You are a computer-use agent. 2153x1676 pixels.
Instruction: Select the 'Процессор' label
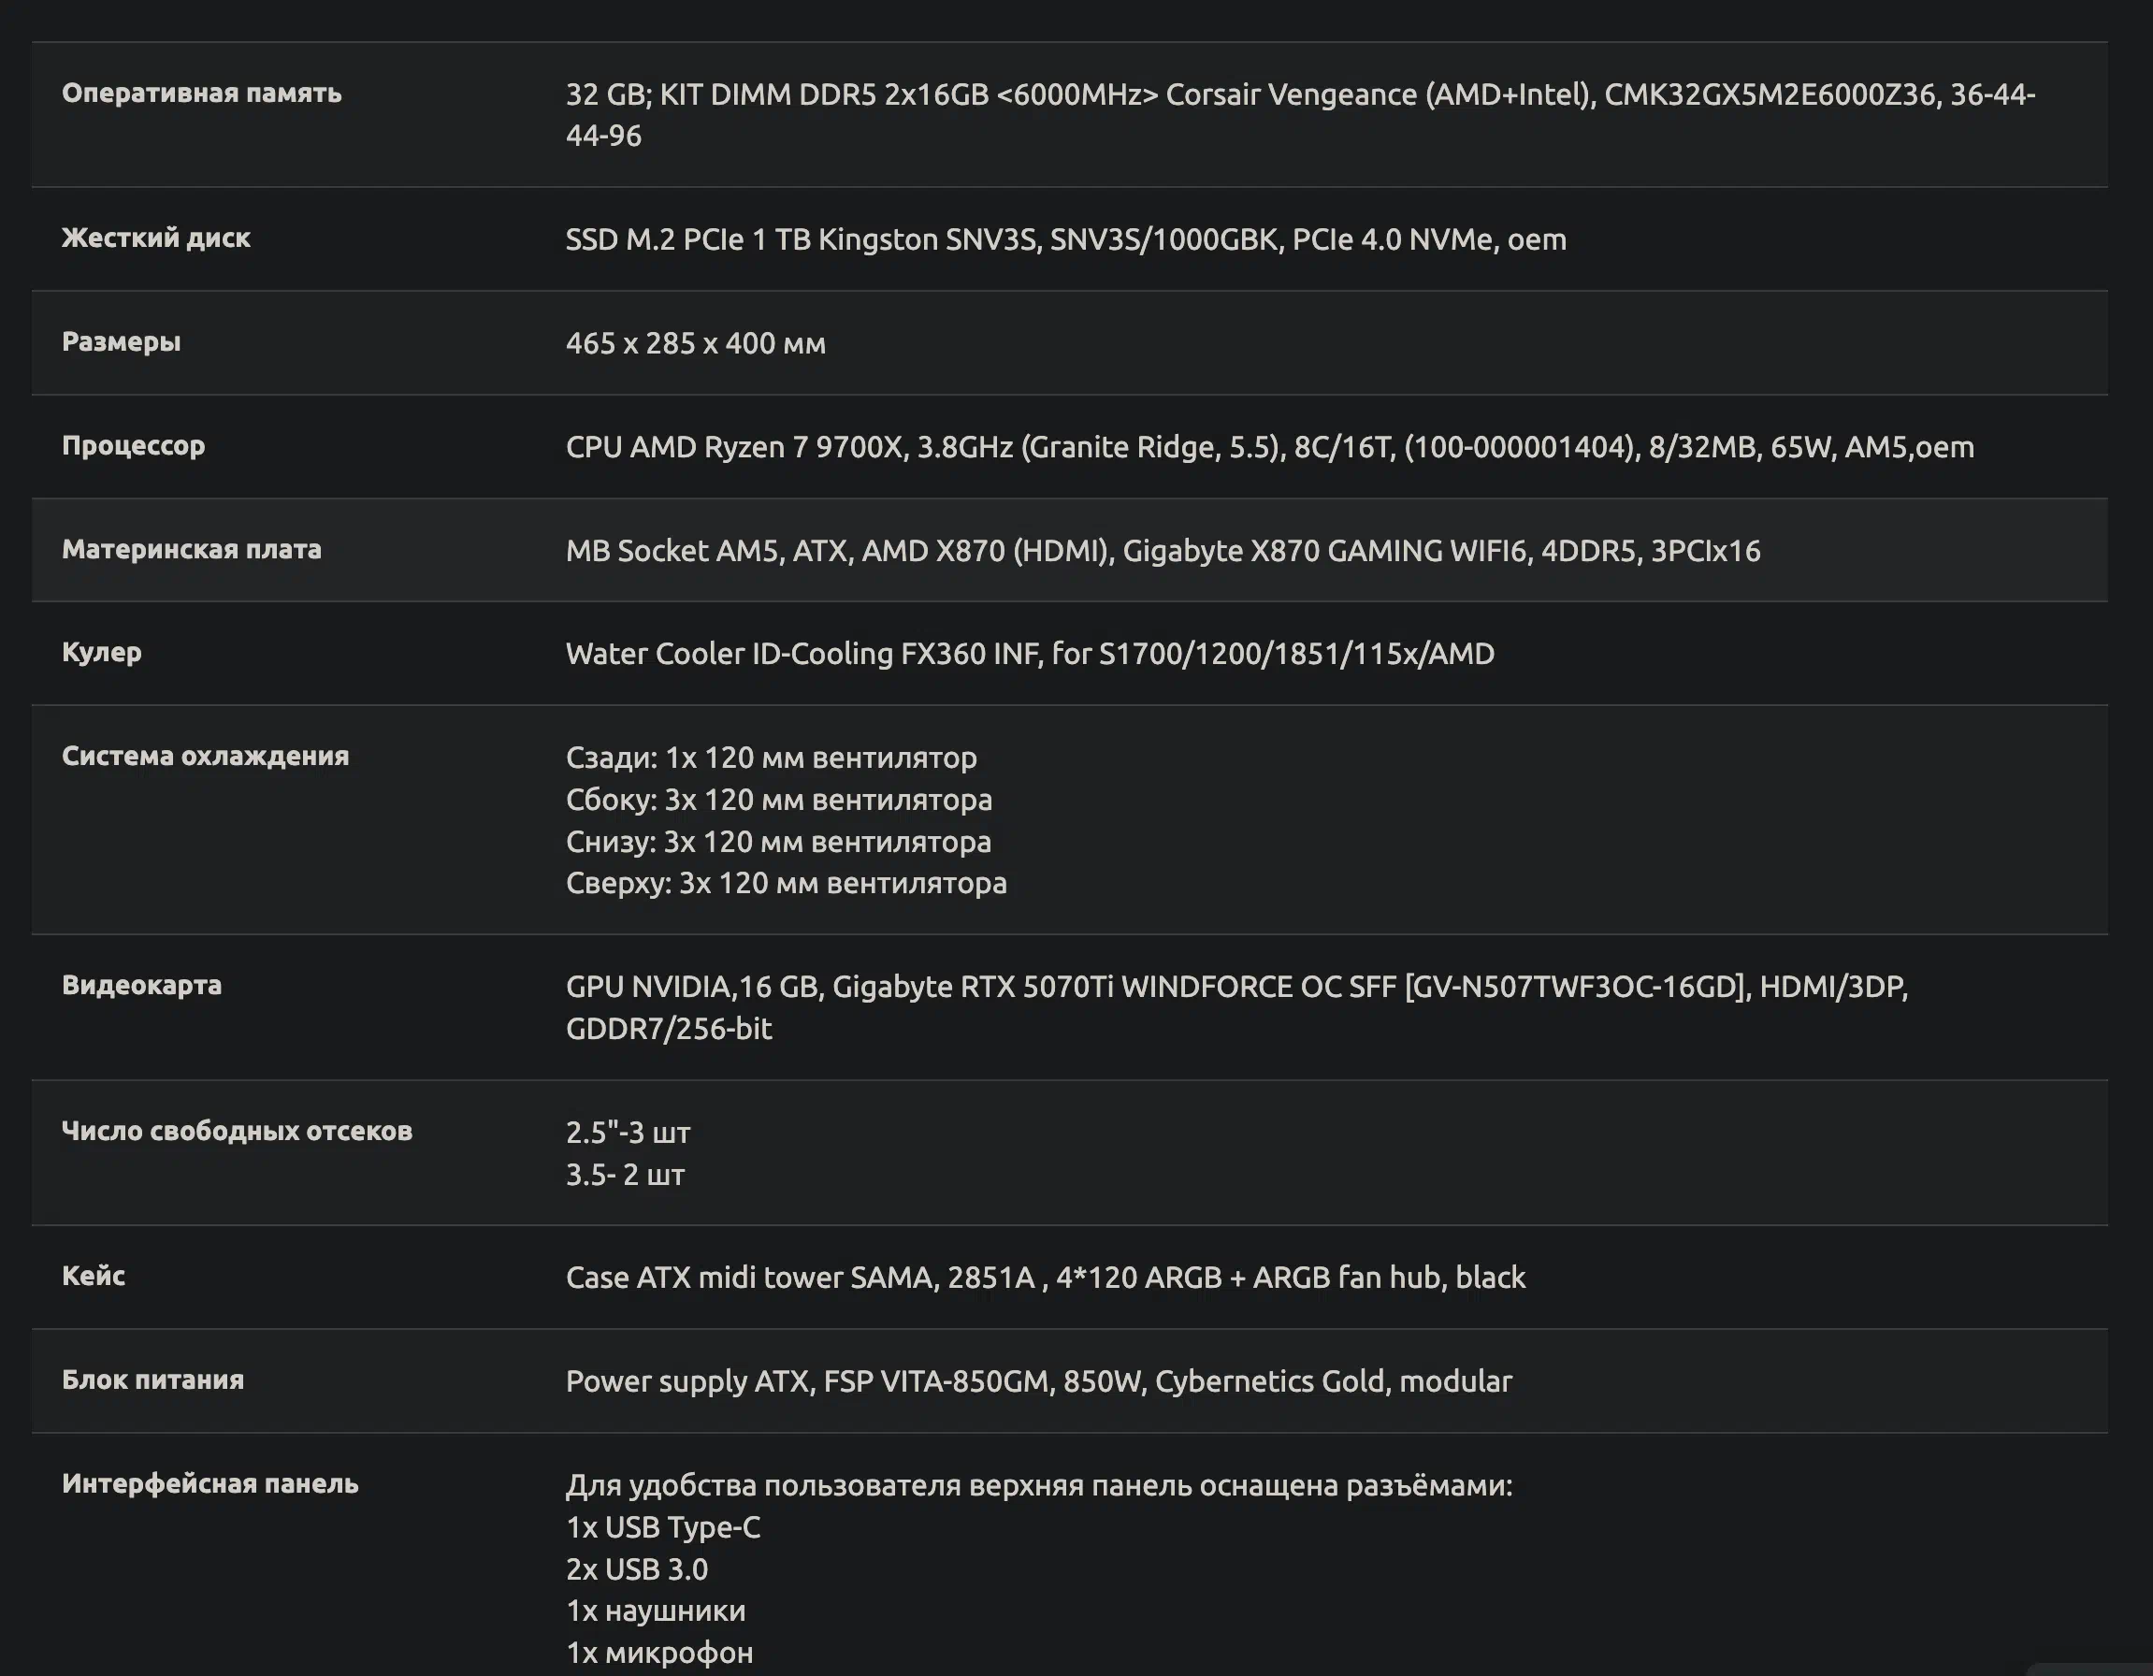click(x=133, y=445)
